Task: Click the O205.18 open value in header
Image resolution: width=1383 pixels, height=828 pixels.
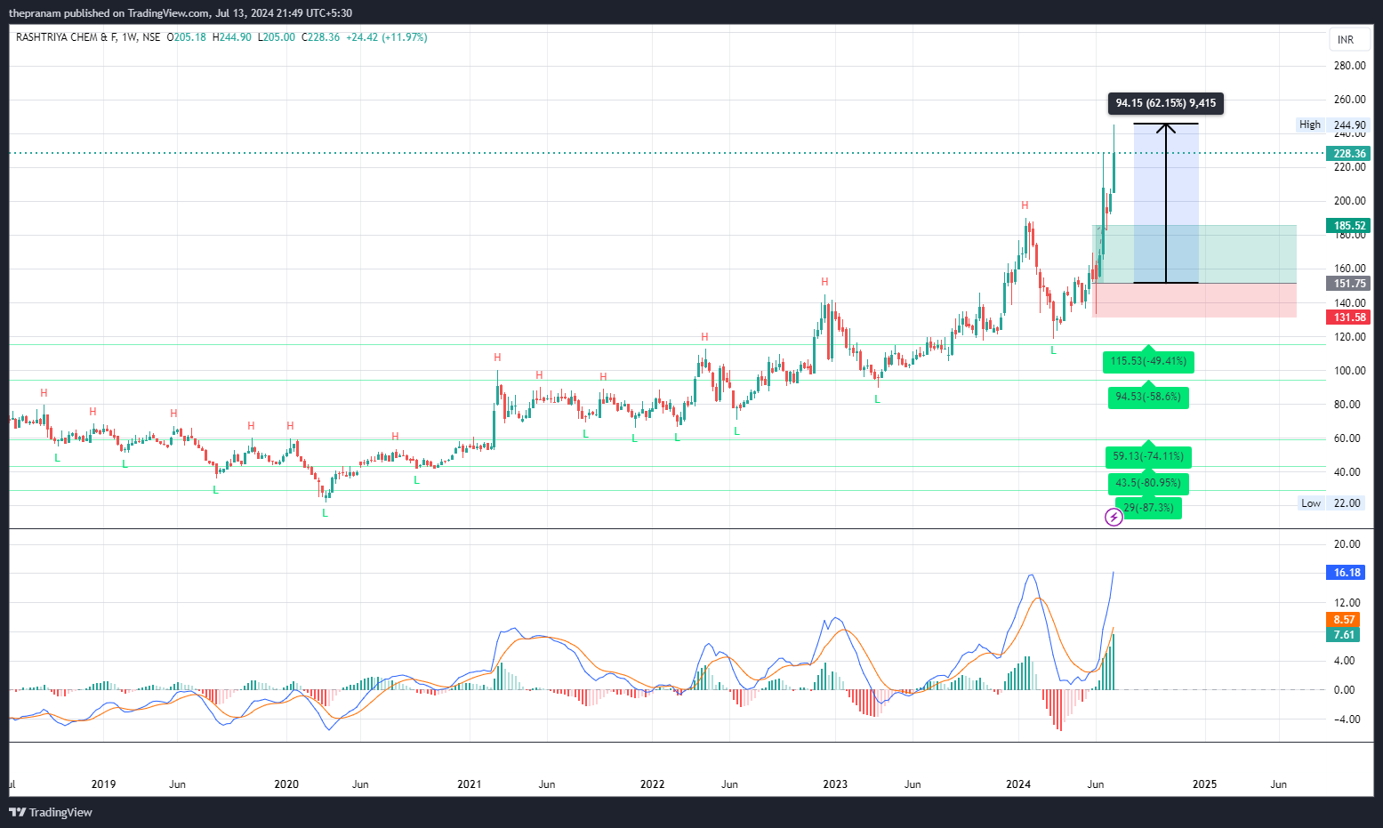Action: (x=187, y=37)
